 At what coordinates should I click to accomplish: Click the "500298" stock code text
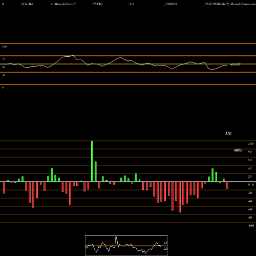point(172,4)
